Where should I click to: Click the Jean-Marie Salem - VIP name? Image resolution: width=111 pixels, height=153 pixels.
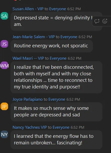[x=34, y=37]
